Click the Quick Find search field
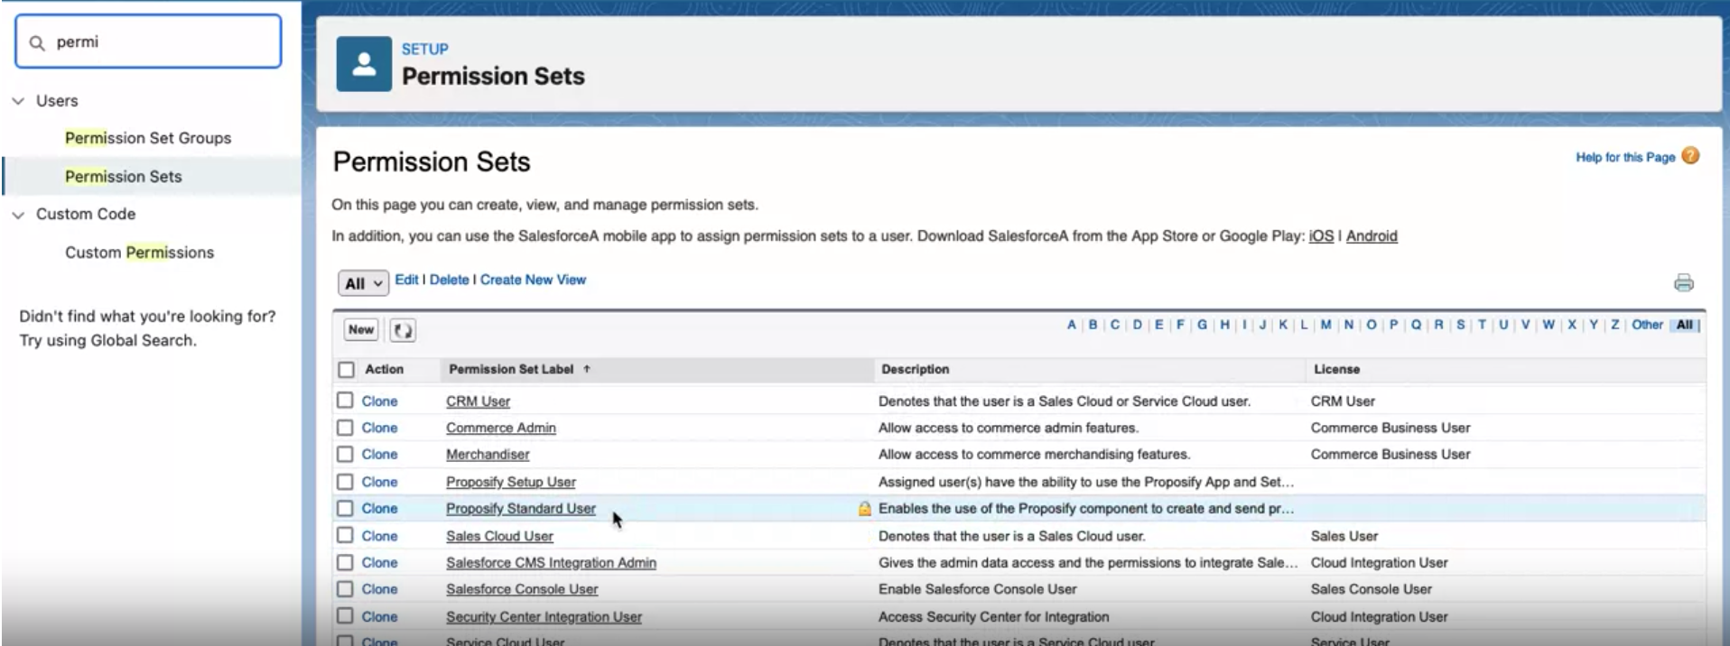 point(148,42)
